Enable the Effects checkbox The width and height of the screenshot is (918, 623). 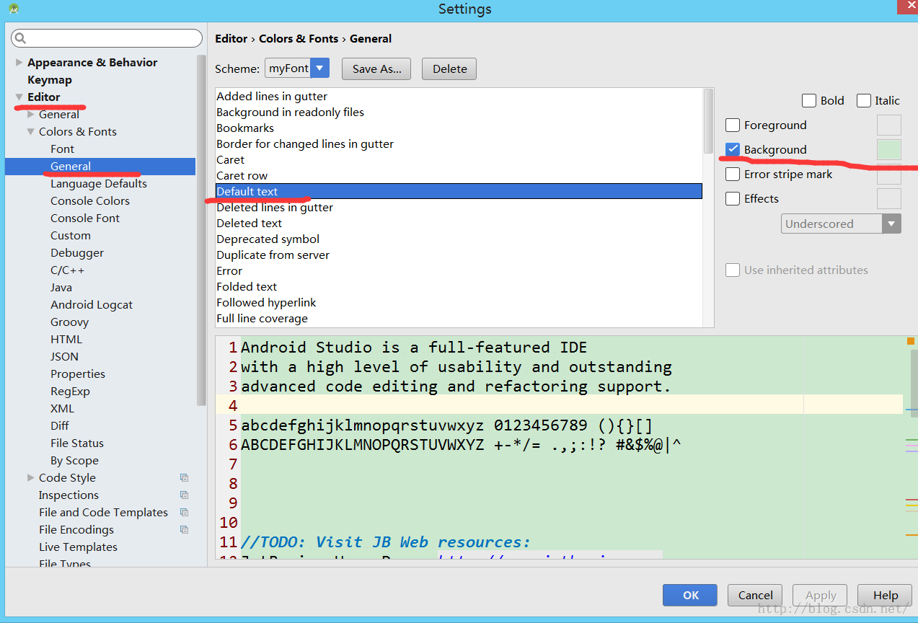pyautogui.click(x=733, y=198)
